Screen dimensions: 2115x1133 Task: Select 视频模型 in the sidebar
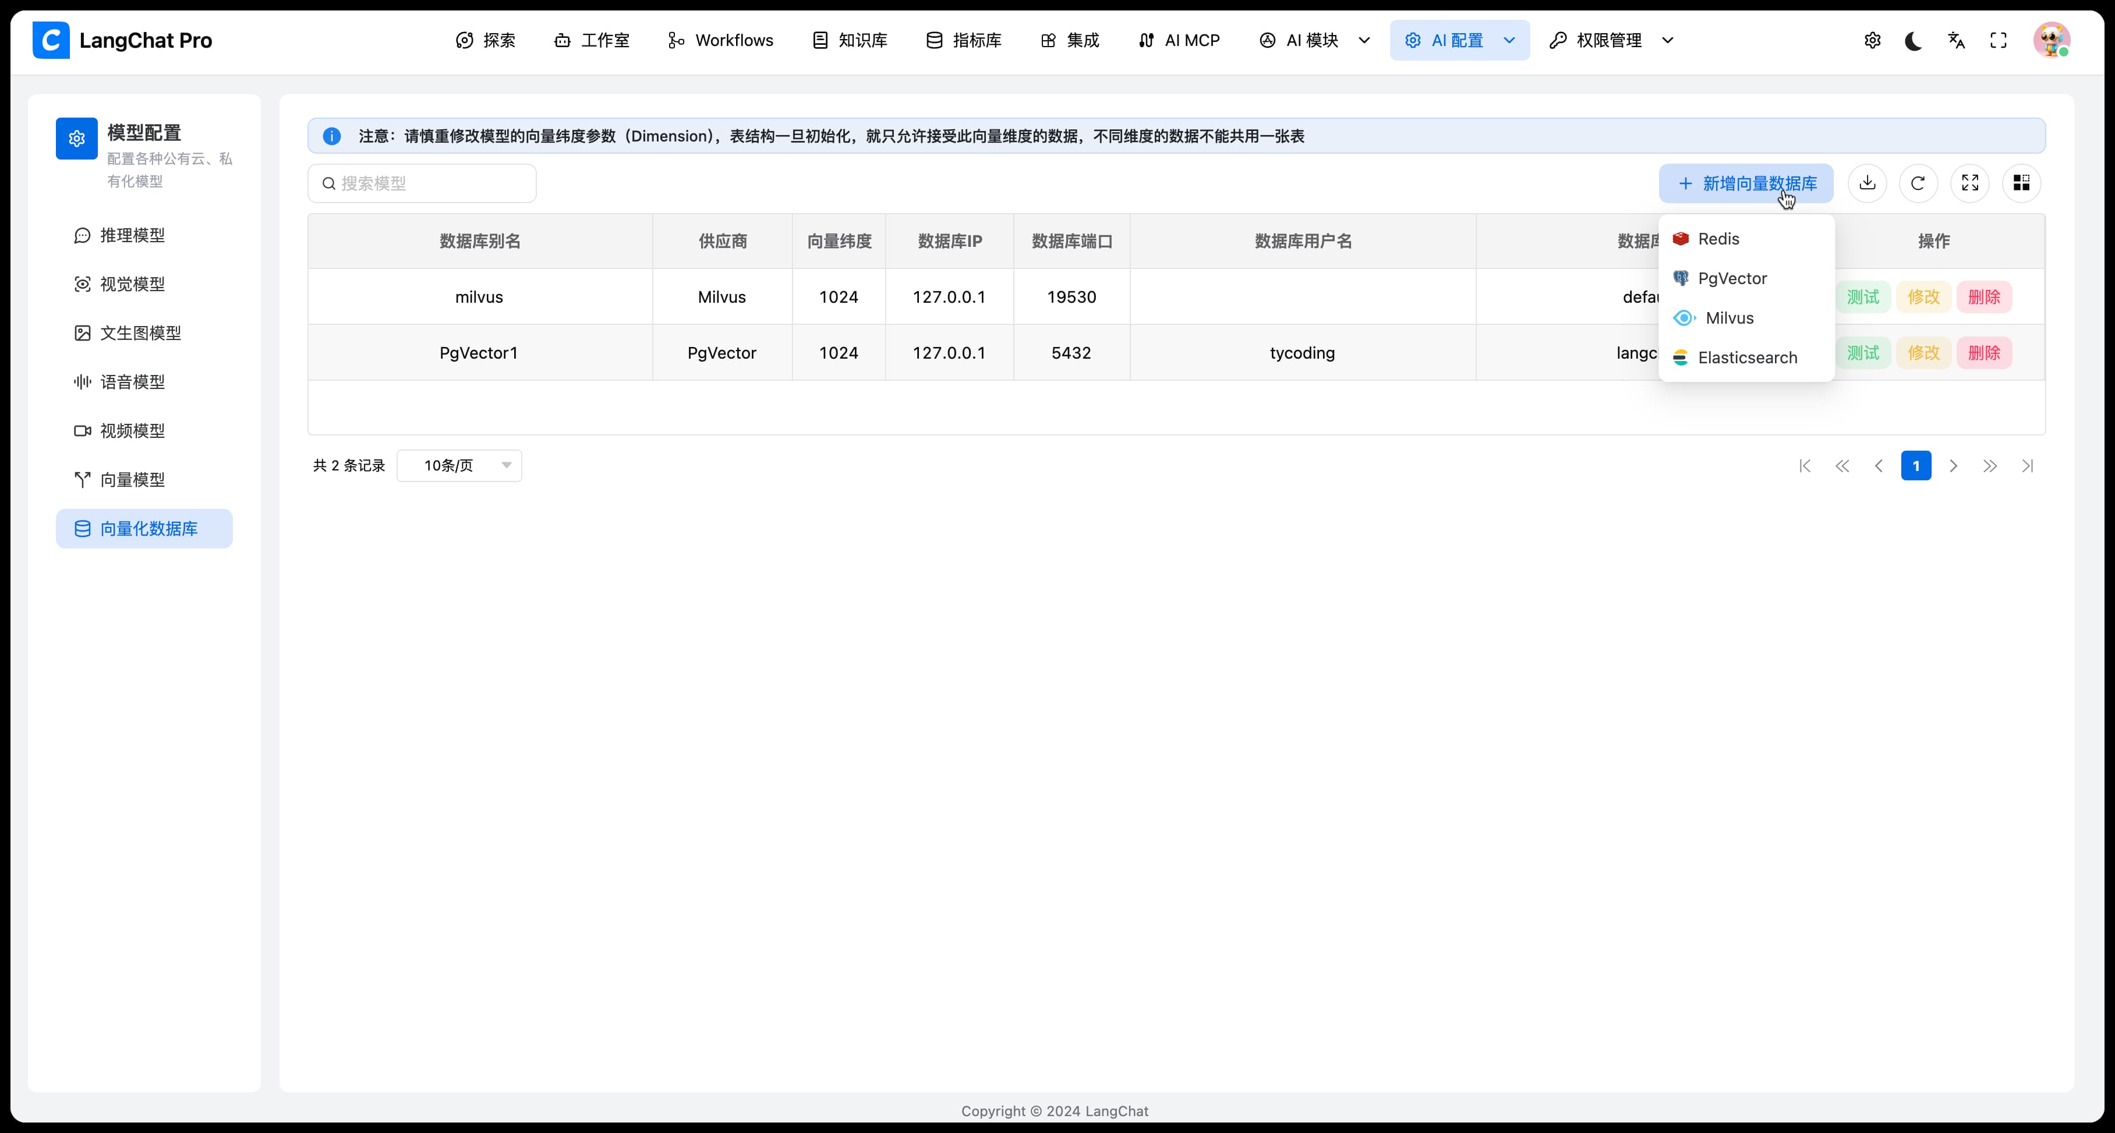(144, 431)
